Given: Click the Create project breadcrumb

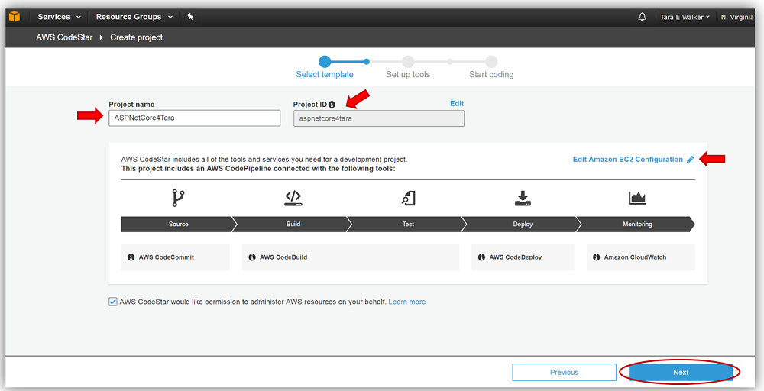Looking at the screenshot, I should point(137,37).
